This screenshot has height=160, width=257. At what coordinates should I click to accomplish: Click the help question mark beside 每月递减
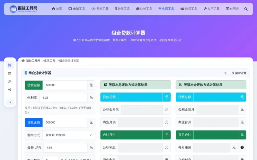pos(242,148)
